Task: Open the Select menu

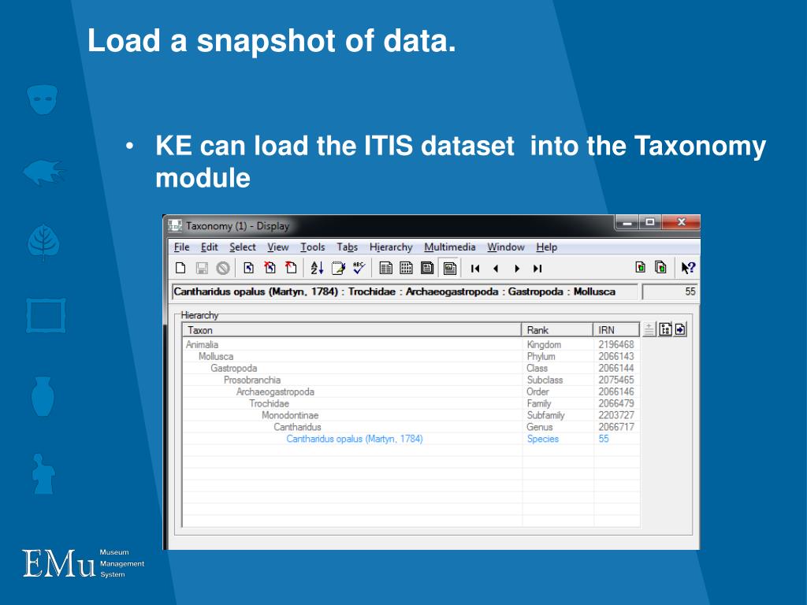Action: pos(243,247)
